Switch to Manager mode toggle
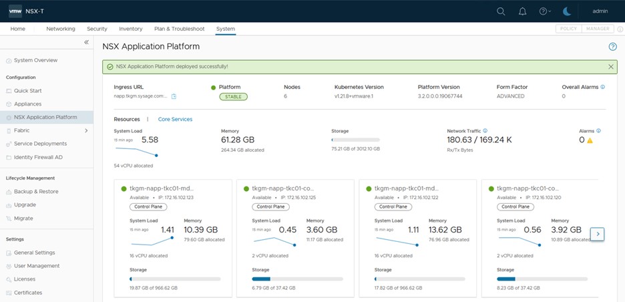Image resolution: width=625 pixels, height=302 pixels. tap(598, 29)
